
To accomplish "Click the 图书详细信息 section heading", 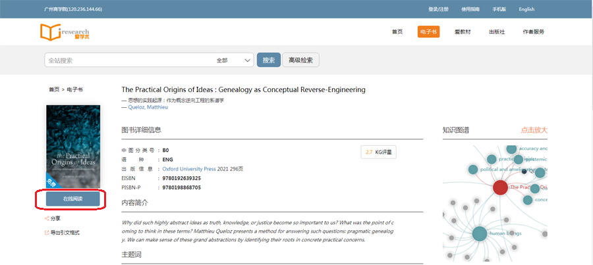I will point(142,130).
